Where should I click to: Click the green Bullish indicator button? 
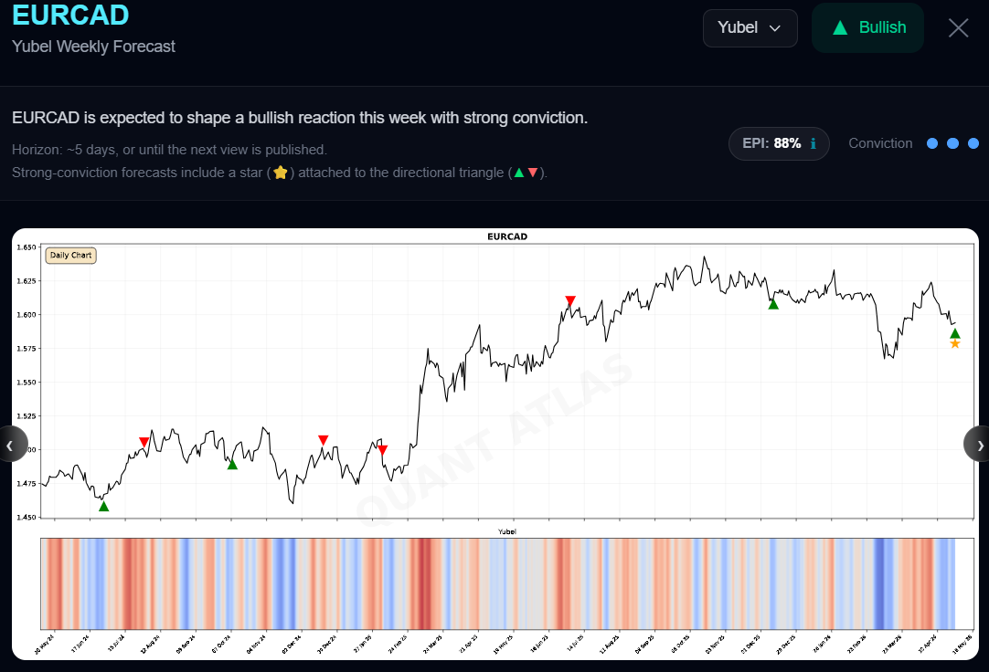tap(868, 27)
